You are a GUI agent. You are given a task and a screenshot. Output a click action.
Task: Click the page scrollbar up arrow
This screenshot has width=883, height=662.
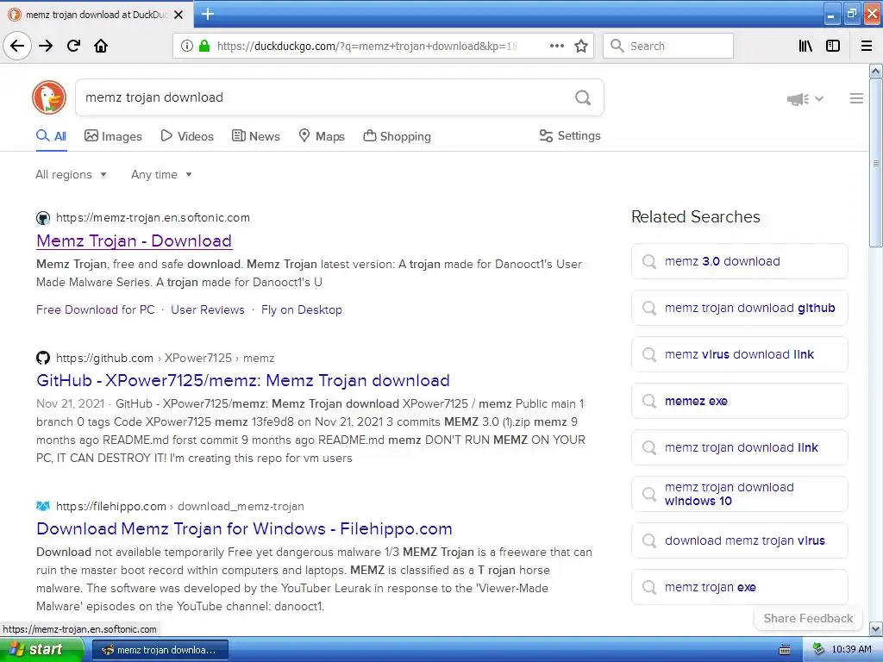click(876, 71)
